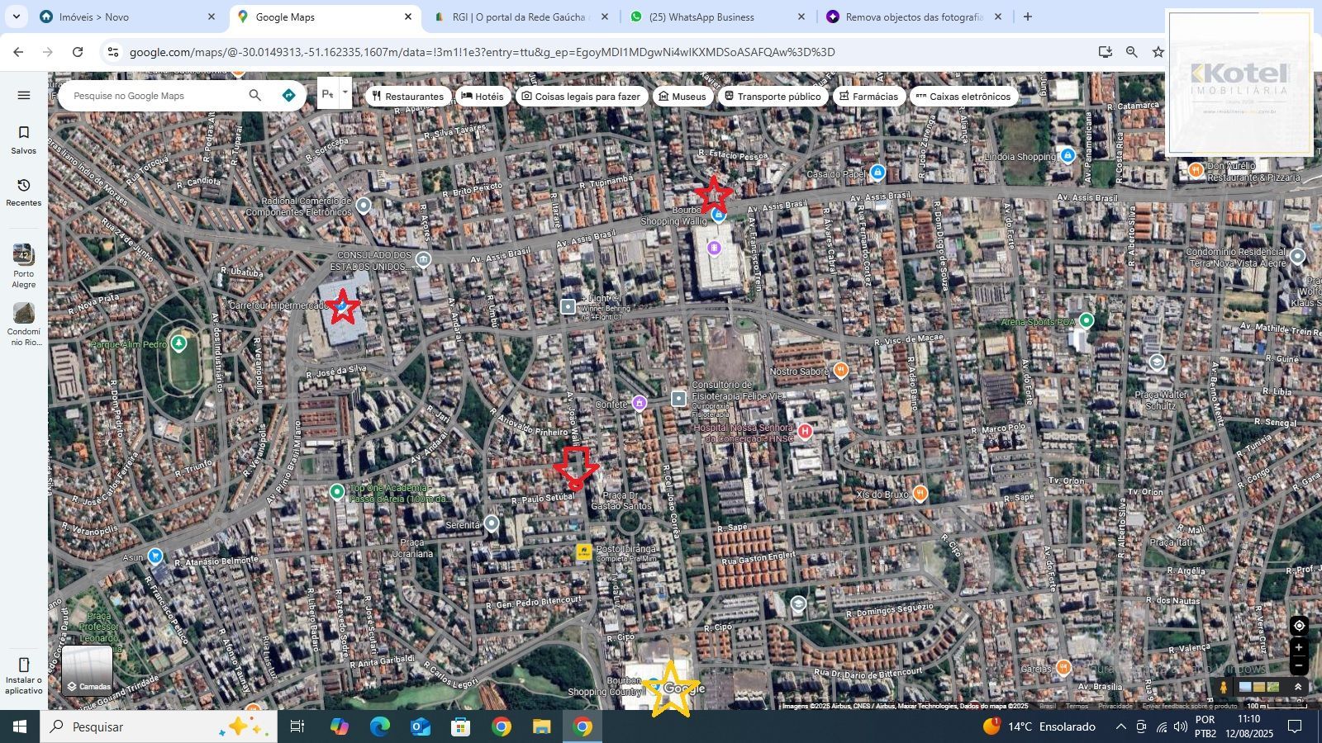Select Caixas eletrônicos chip
The width and height of the screenshot is (1322, 743).
963,97
